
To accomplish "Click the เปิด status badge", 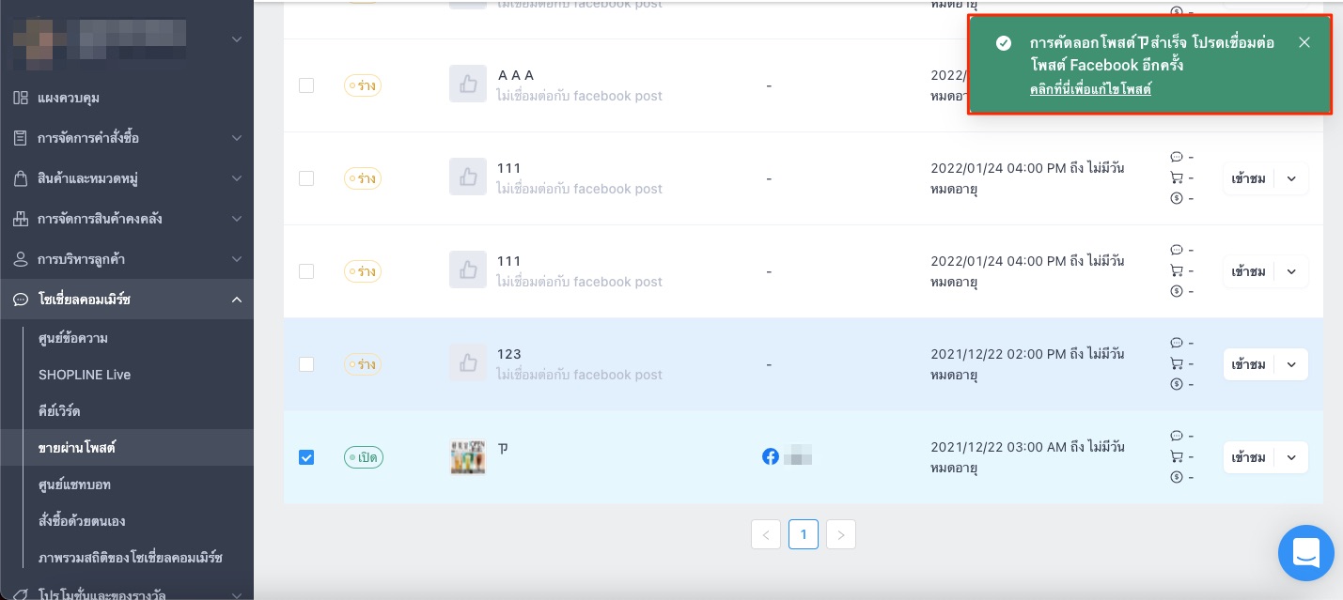I will click(364, 457).
